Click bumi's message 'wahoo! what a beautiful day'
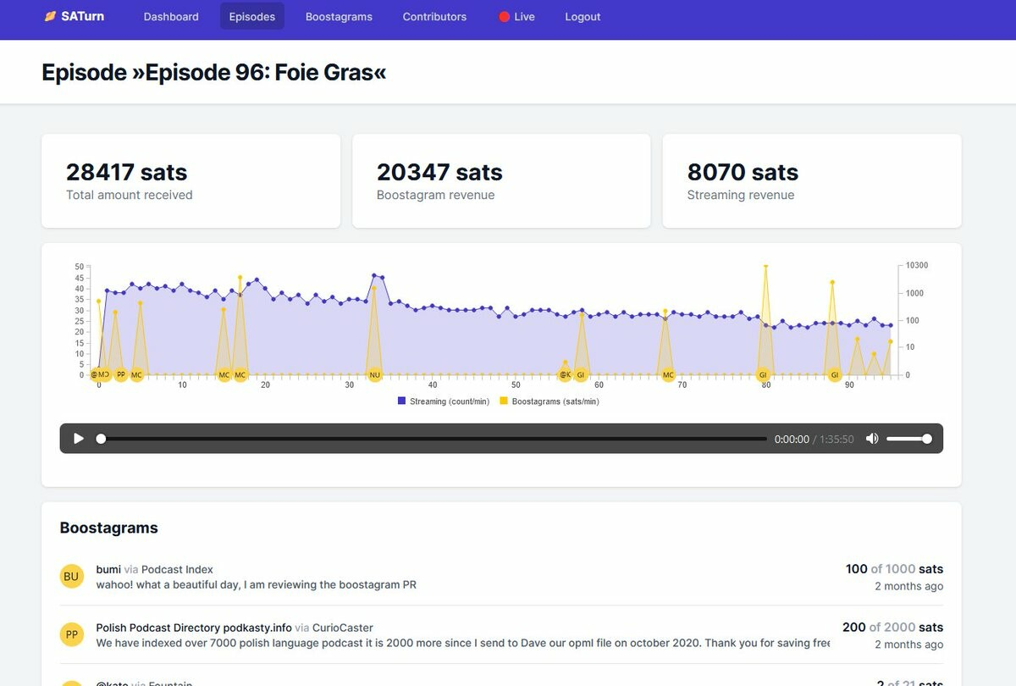Image resolution: width=1016 pixels, height=686 pixels. click(x=257, y=584)
